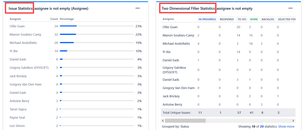
Task: Click the total To Do issues count 57
Action: tap(239, 113)
